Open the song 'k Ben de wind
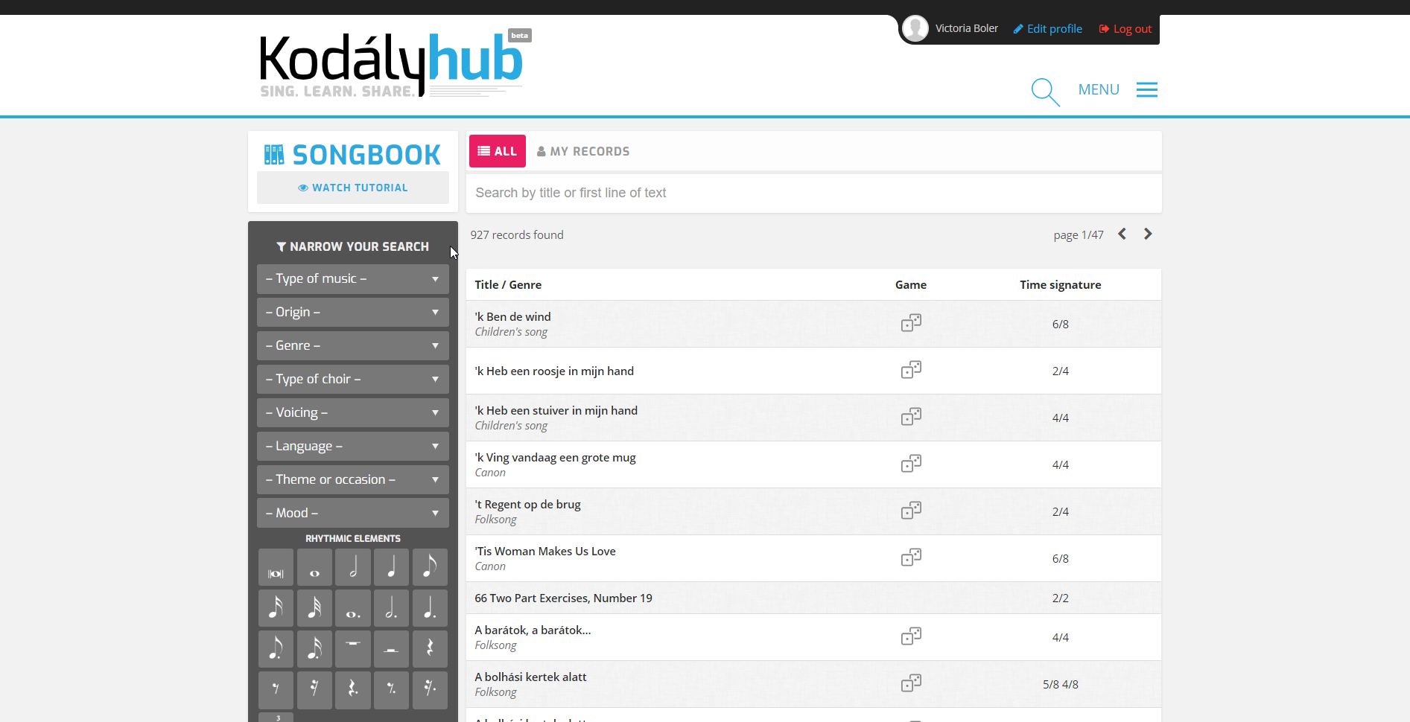Screen dimensions: 1410x722 point(512,317)
